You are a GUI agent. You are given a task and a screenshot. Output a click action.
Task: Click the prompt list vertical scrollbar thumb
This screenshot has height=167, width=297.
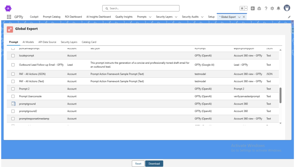280,95
